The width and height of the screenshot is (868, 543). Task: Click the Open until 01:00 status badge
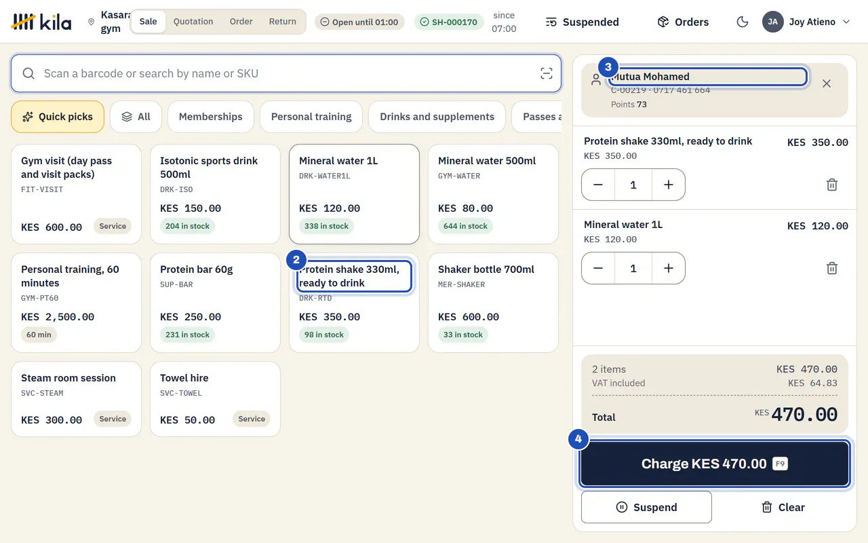point(359,22)
